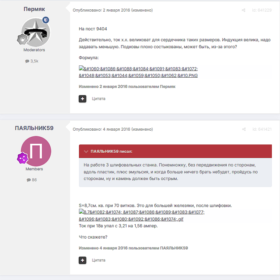Click ПАЯЛЬНИК59's 86 post count icon
This screenshot has height=280, width=280.
tap(29, 180)
